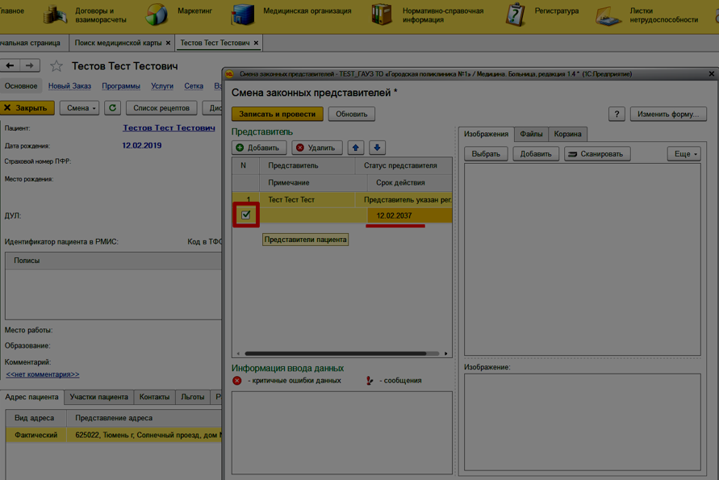Click the move row up arrow icon
The image size is (719, 480).
tap(356, 148)
